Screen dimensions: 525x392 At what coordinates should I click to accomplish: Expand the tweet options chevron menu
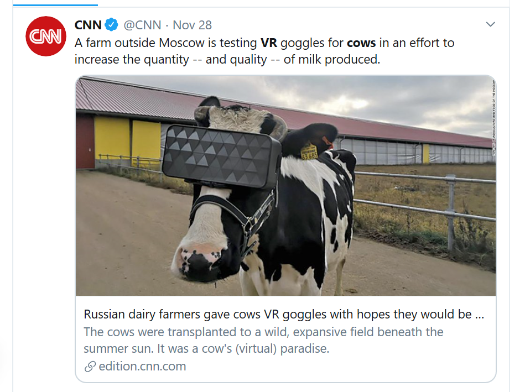(x=490, y=25)
